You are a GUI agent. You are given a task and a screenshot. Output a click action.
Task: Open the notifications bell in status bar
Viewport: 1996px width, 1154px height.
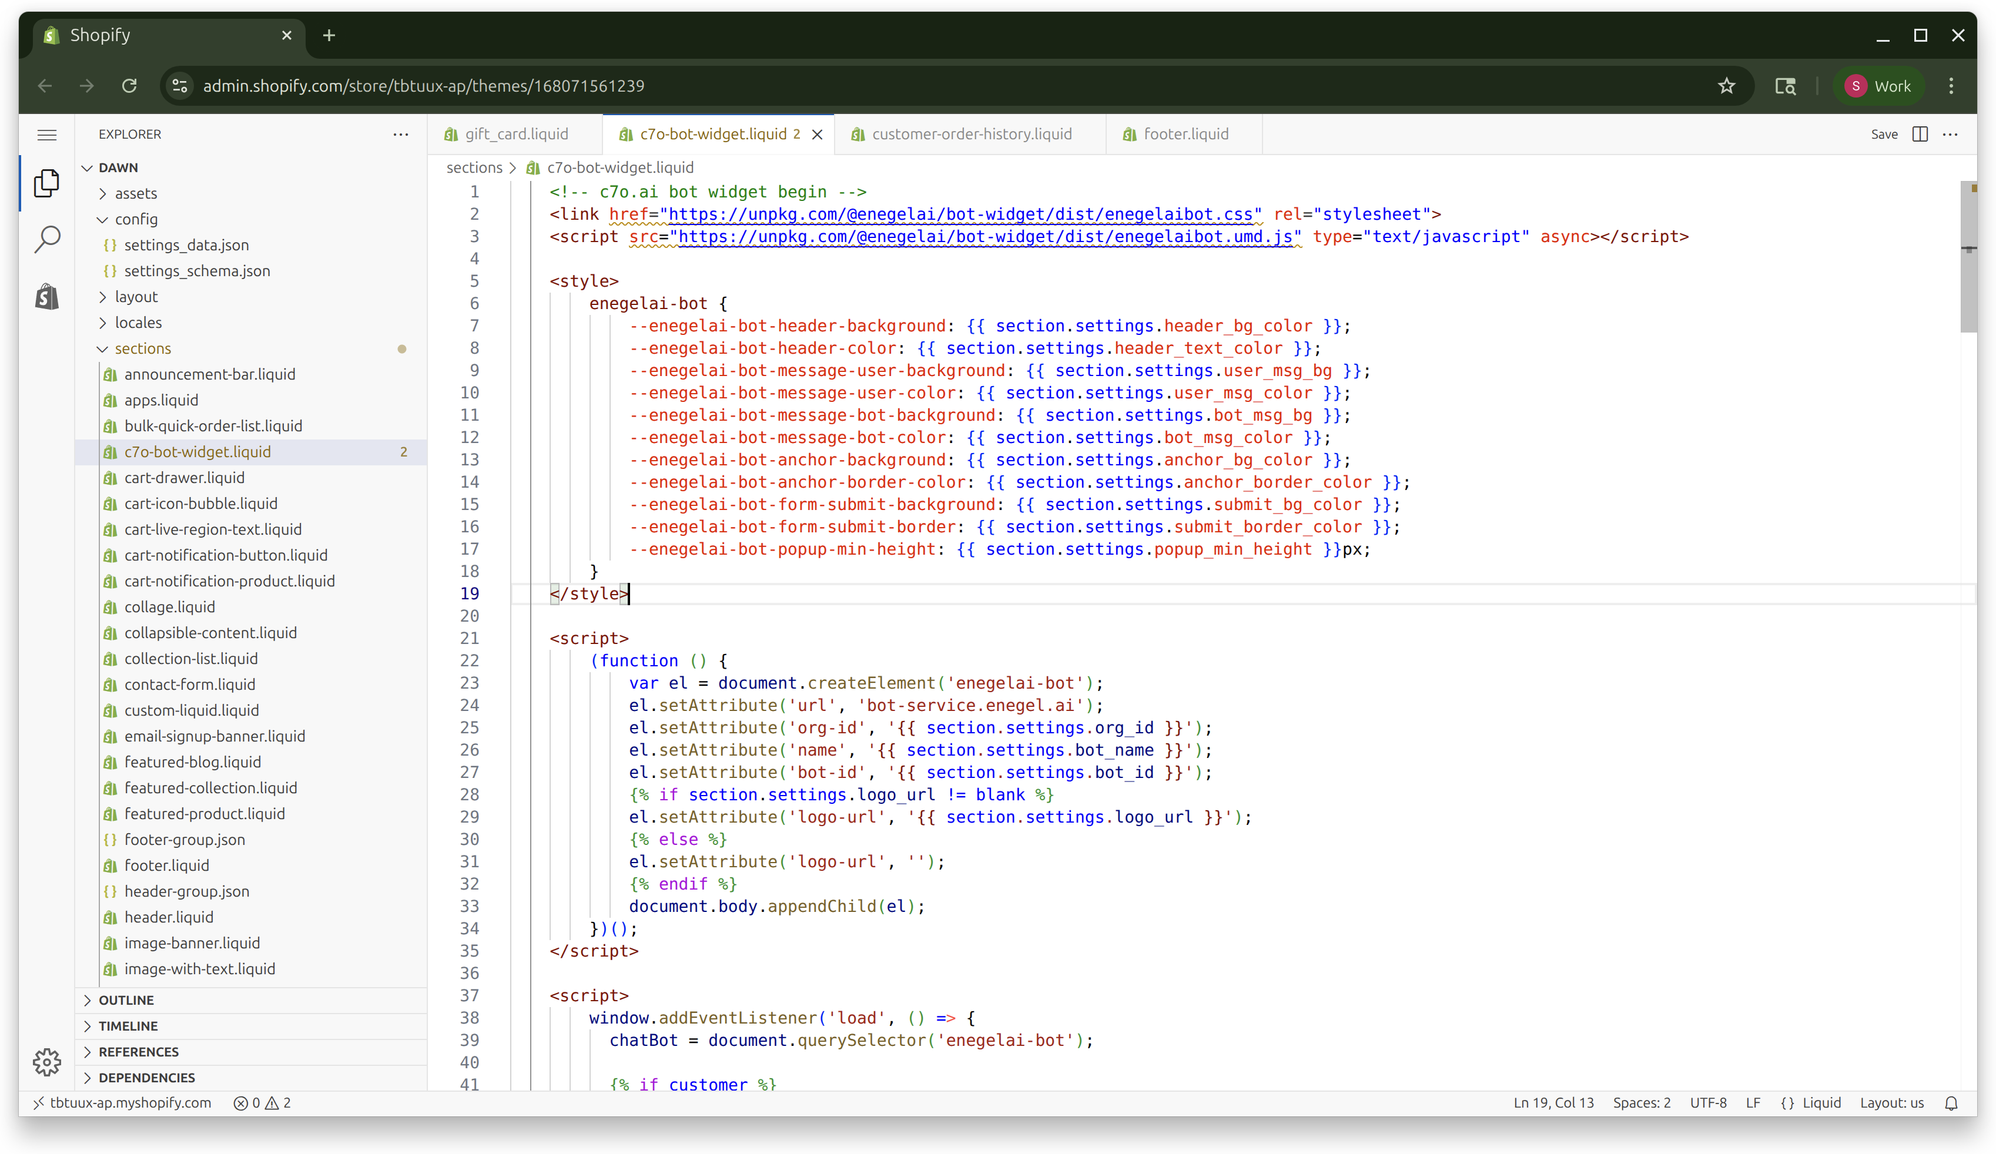[x=1951, y=1102]
